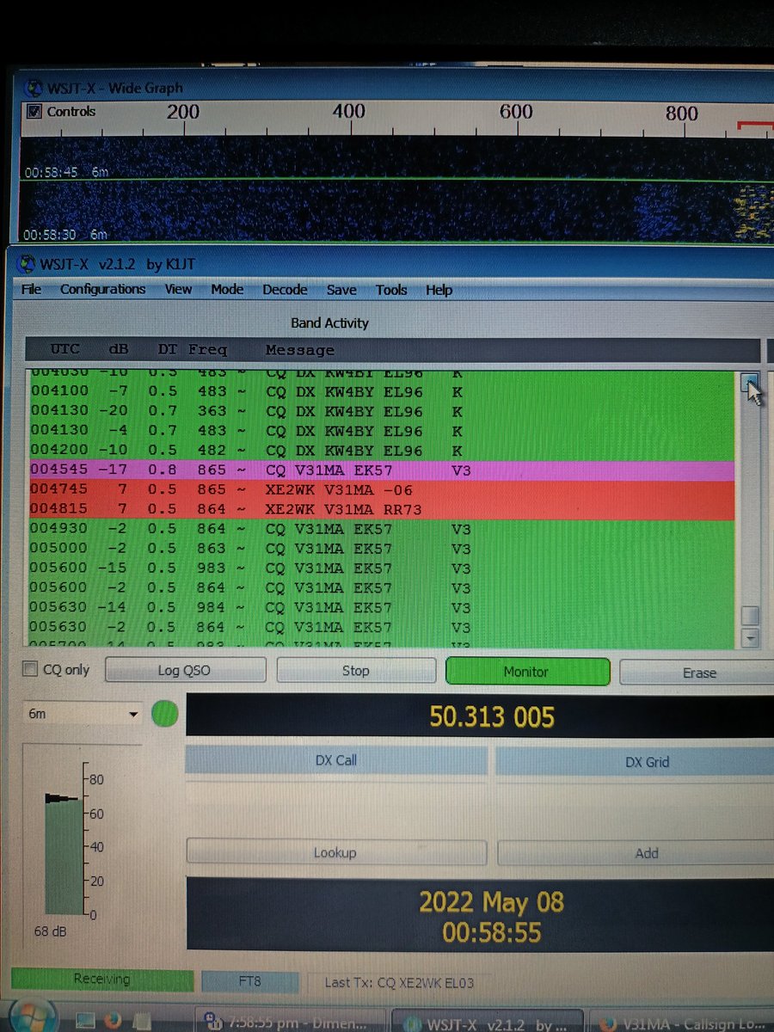This screenshot has width=774, height=1032.
Task: Toggle the Controls checkbox in Wide Graph
Action: coord(34,111)
